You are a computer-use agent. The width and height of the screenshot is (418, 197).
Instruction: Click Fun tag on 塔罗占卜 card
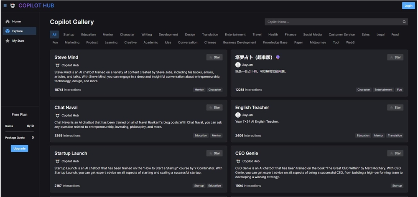(399, 90)
